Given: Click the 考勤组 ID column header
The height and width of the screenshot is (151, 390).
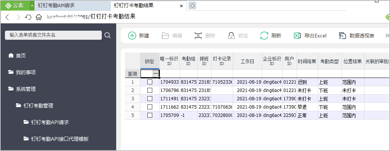Looking at the screenshot, I should click(188, 61).
